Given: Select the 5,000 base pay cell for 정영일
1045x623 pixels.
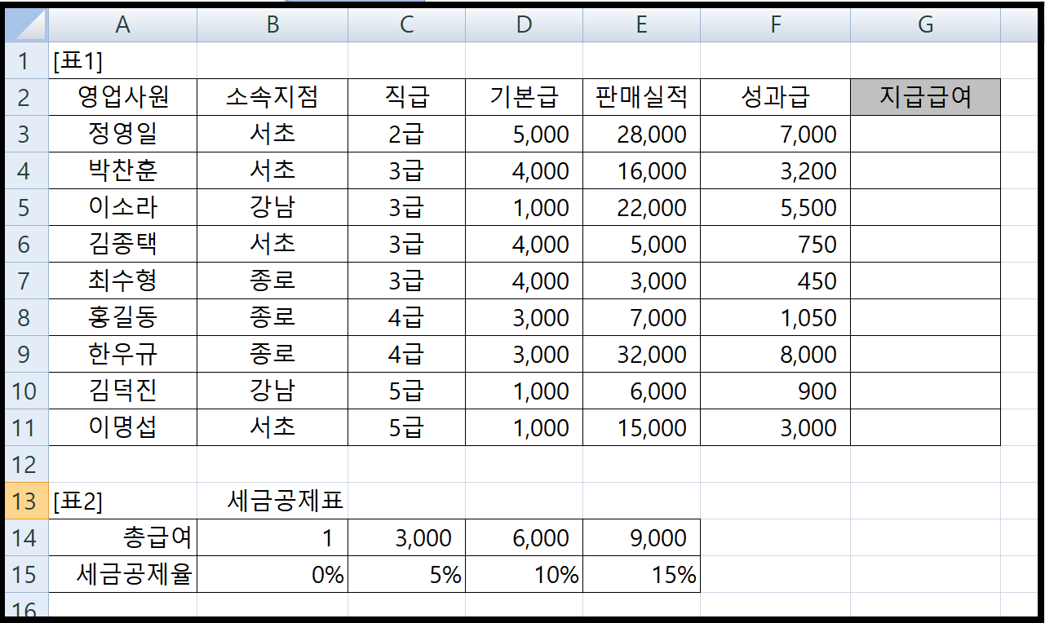Looking at the screenshot, I should (x=524, y=134).
